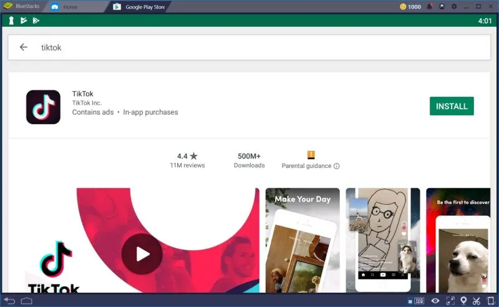Click the second Play Store status icon
The image size is (499, 307).
[36, 21]
